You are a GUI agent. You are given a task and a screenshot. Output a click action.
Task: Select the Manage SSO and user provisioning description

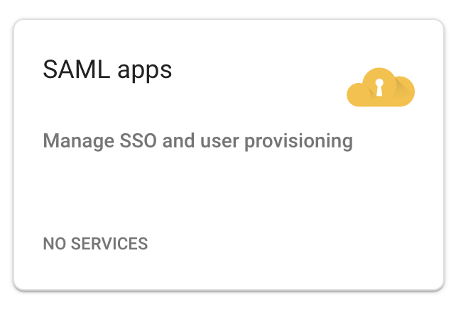pos(198,141)
